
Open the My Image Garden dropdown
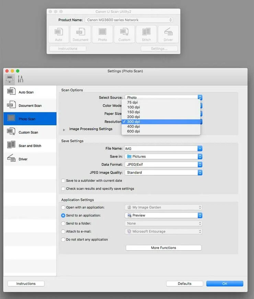coord(163,207)
